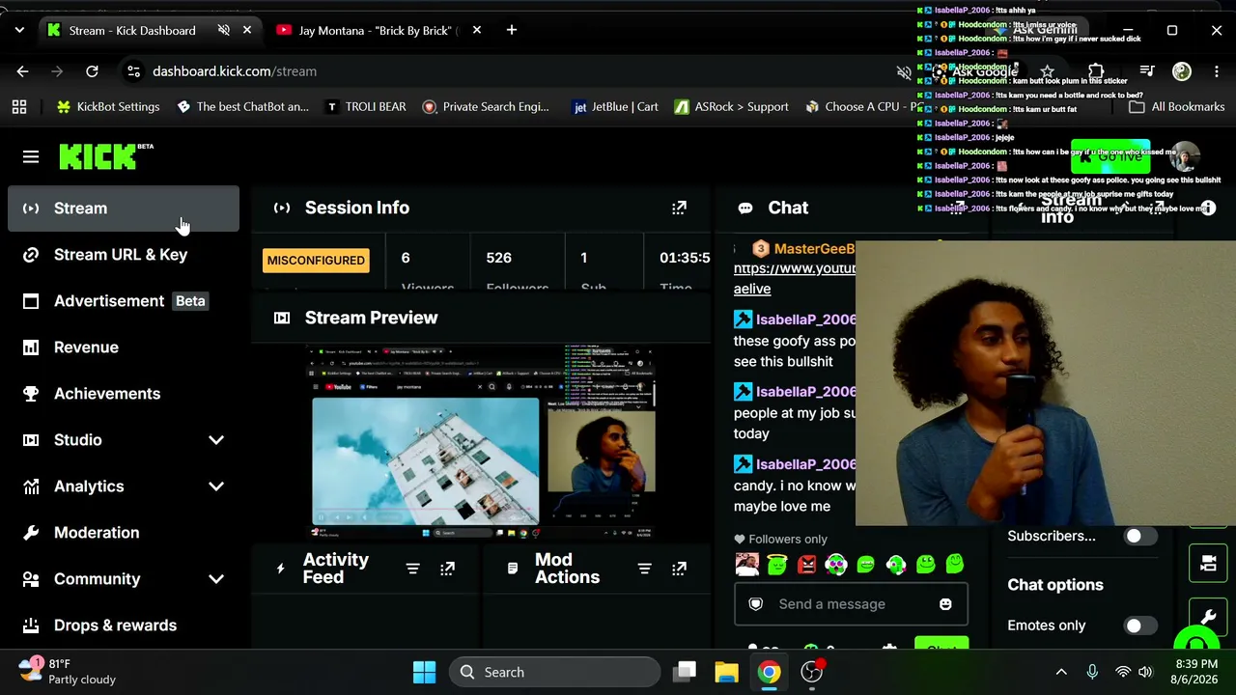Image resolution: width=1236 pixels, height=695 pixels.
Task: Select the angry red emote
Action: pos(807,565)
